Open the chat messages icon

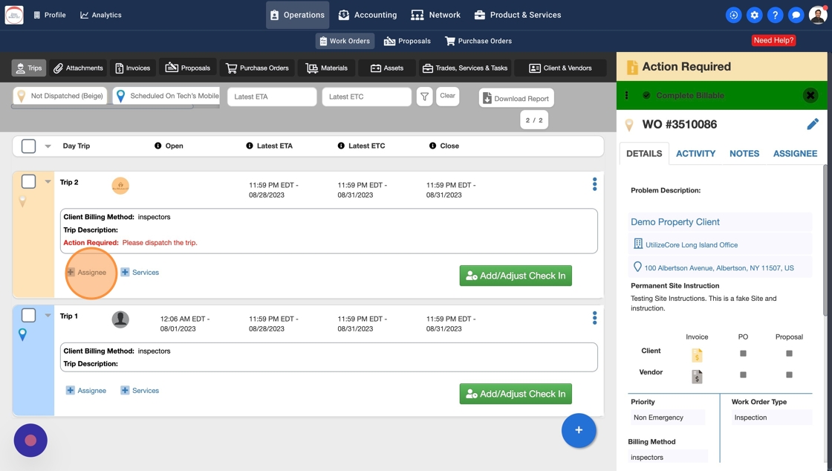796,15
